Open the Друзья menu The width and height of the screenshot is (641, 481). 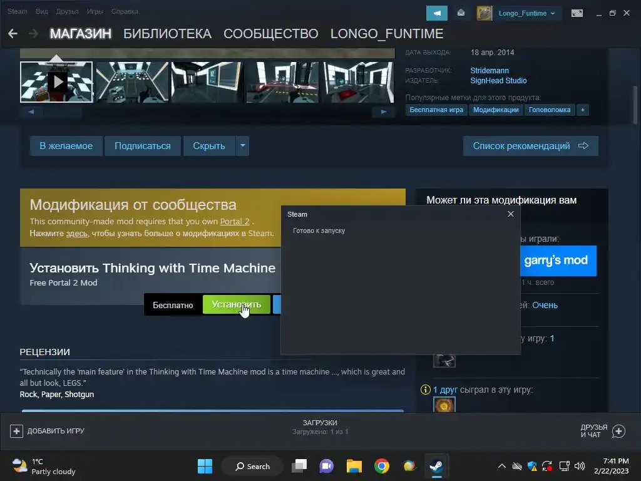point(67,11)
